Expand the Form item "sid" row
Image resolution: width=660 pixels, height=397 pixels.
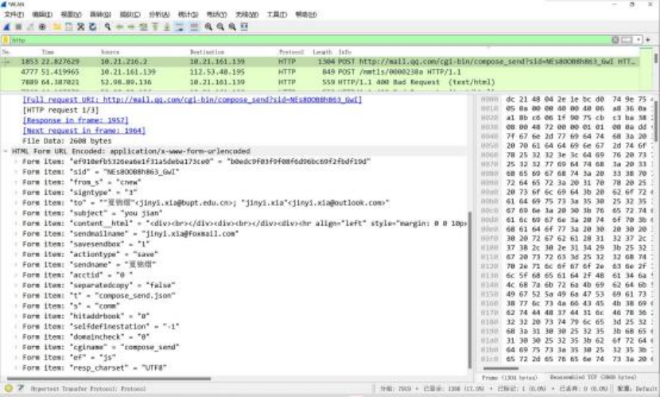(x=16, y=171)
